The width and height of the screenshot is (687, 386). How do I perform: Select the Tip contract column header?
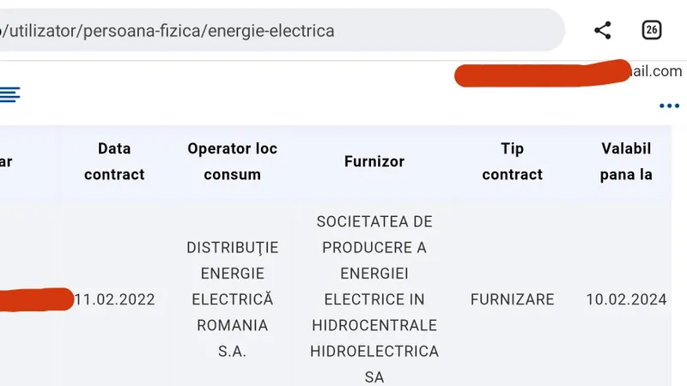point(512,161)
